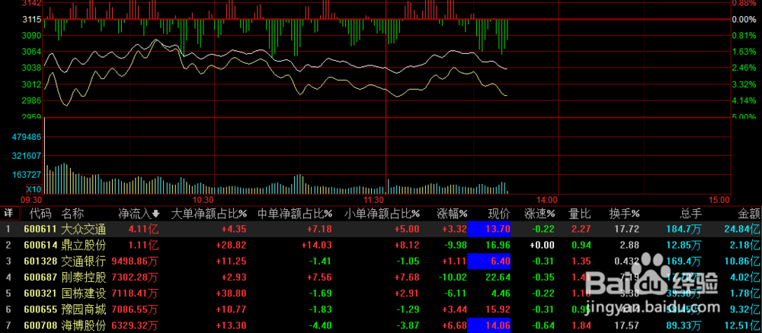
Task: Click the 详 detail button
Action: (x=8, y=213)
